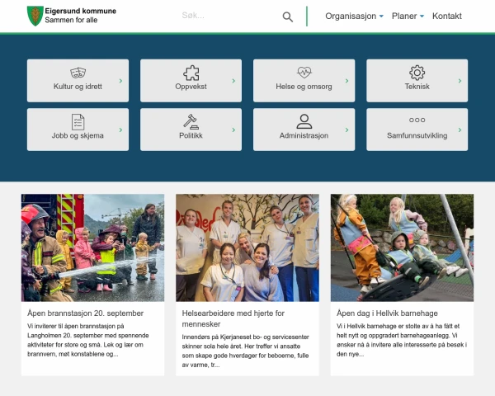The image size is (495, 396).
Task: Click the checklist Jobb og skjema icon
Action: click(x=78, y=121)
